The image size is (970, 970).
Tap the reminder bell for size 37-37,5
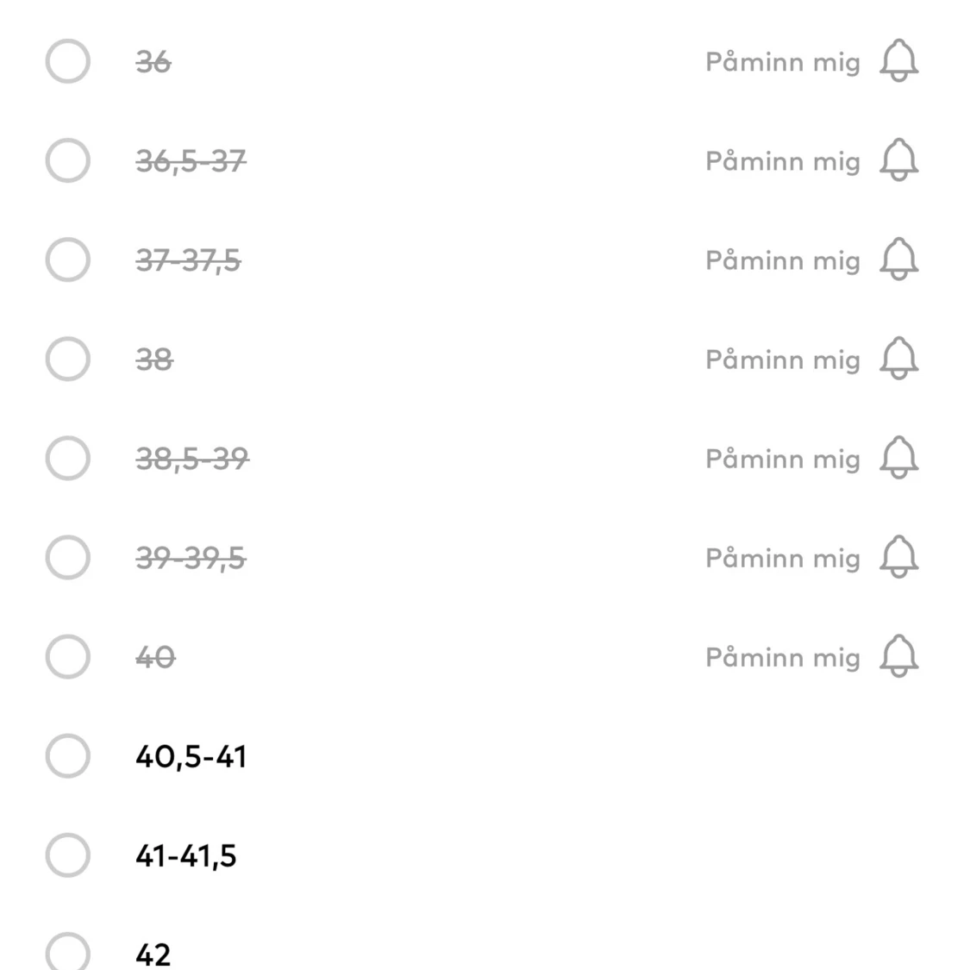(x=898, y=260)
